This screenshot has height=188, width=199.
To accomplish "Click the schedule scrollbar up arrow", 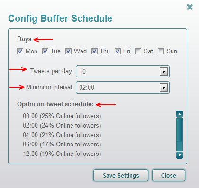I will (180, 114).
